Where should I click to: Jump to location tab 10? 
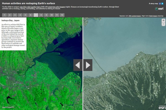[51, 15]
